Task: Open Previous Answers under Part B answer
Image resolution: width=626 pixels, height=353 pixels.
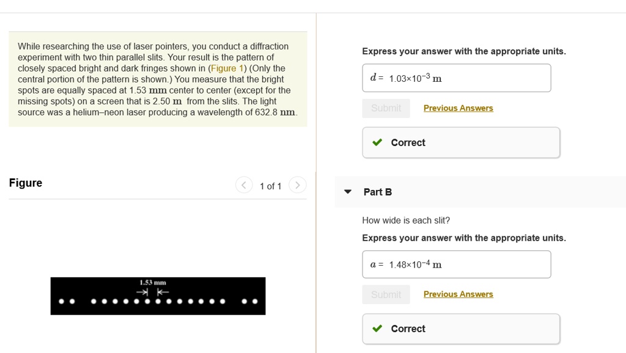Action: pos(458,294)
